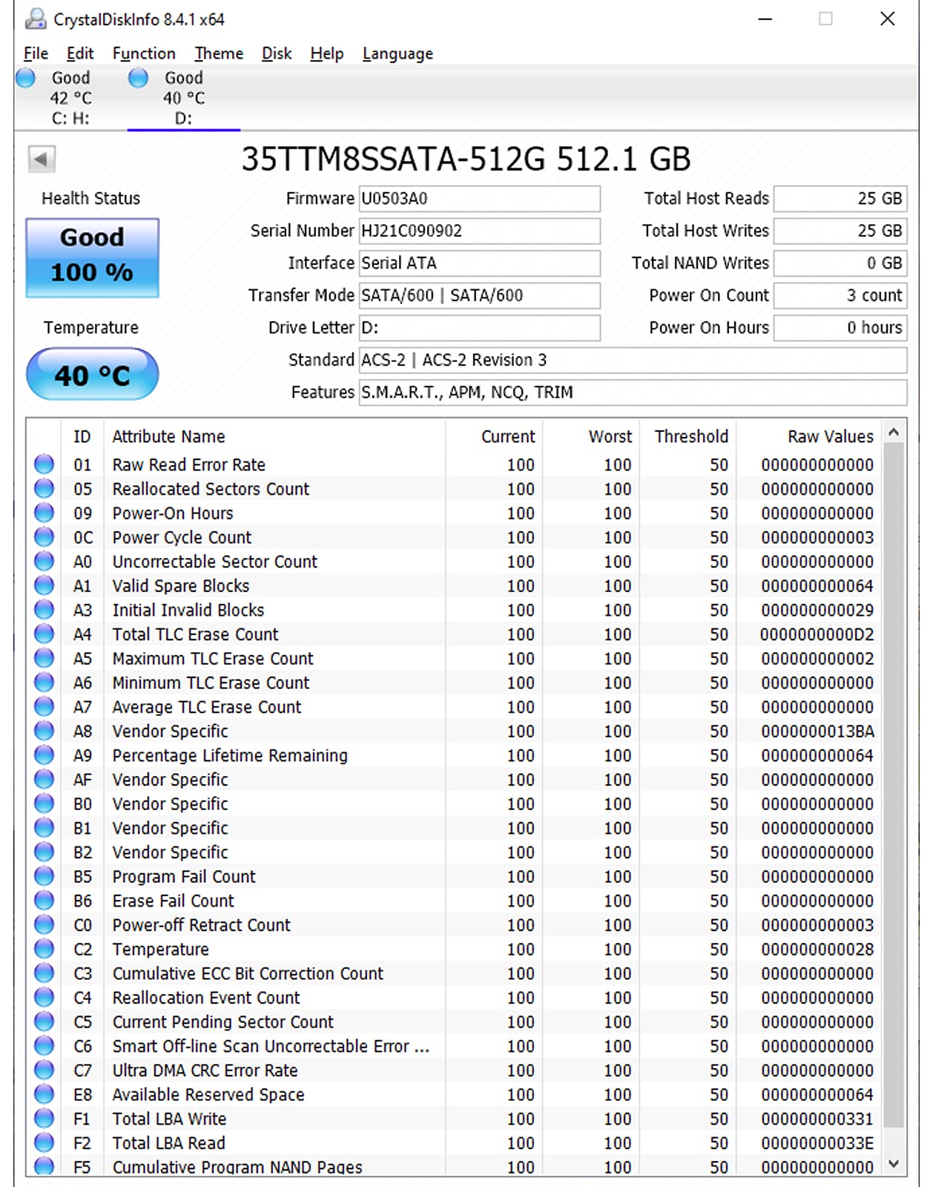Click the previous disk arrow button

[42, 159]
